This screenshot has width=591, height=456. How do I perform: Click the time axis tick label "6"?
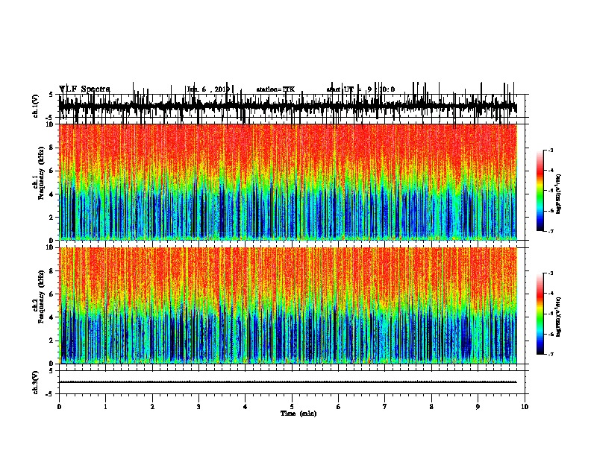point(339,407)
